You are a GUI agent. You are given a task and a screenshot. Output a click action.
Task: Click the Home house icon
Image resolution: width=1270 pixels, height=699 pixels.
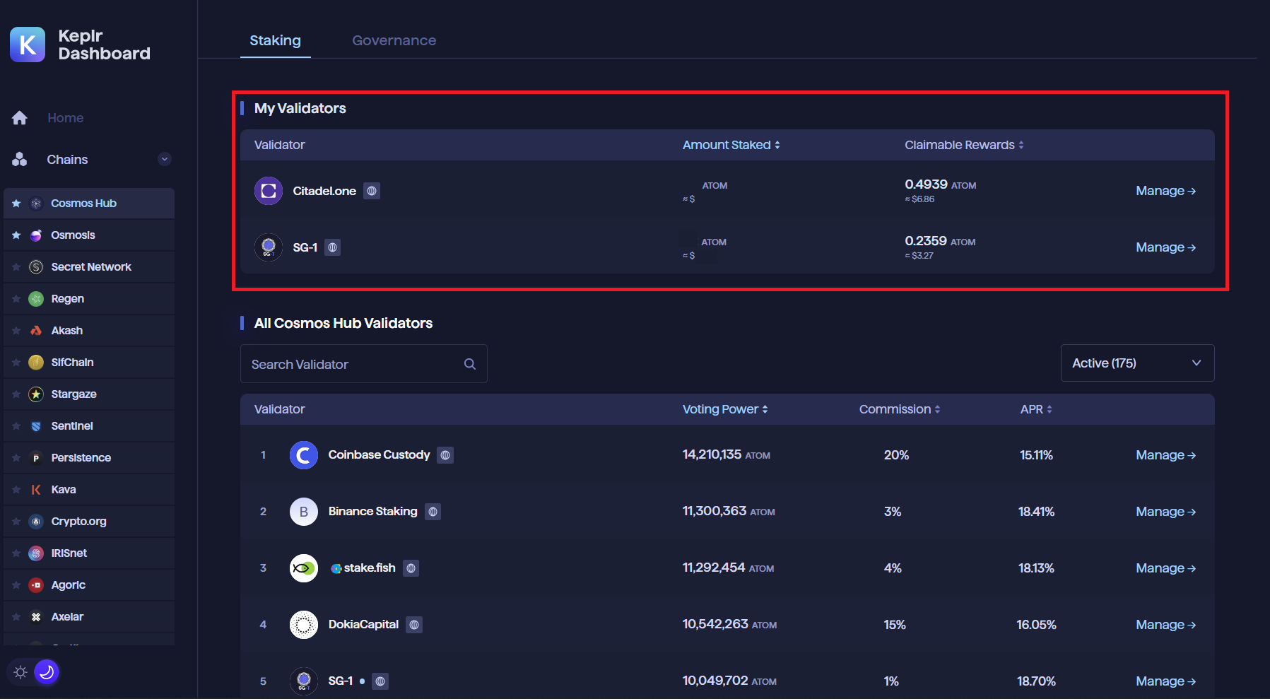click(20, 118)
